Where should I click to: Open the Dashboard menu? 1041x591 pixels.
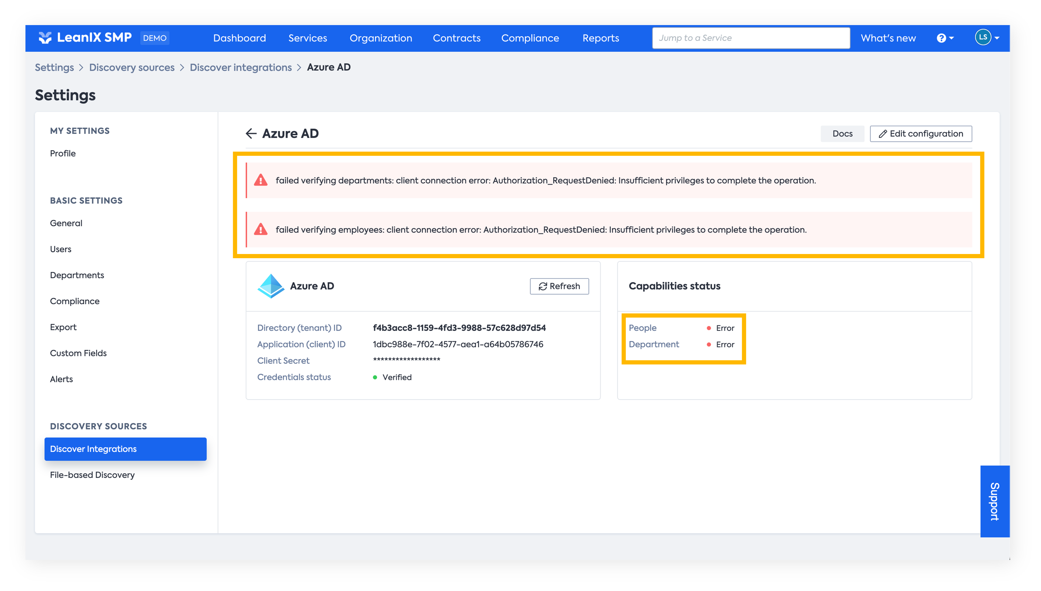(x=239, y=38)
